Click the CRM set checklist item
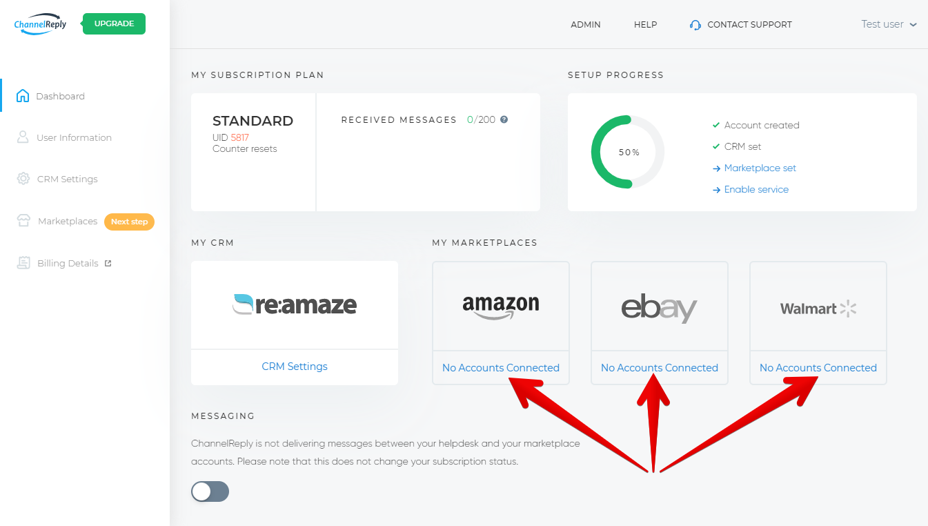The height and width of the screenshot is (526, 928). tap(743, 147)
